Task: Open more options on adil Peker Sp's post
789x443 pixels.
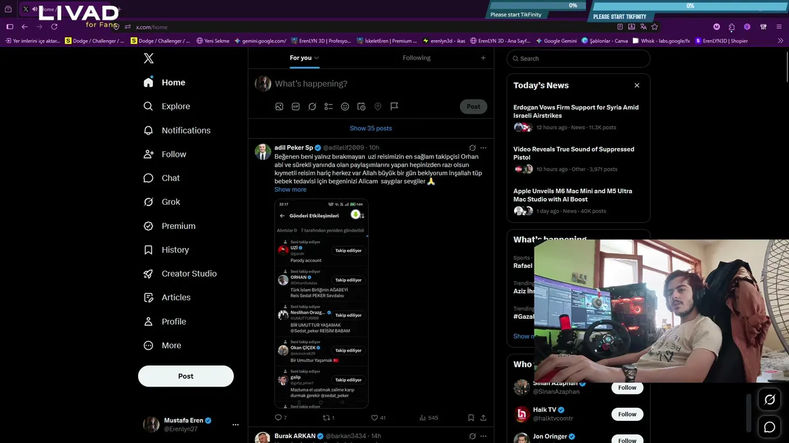Action: pos(483,148)
